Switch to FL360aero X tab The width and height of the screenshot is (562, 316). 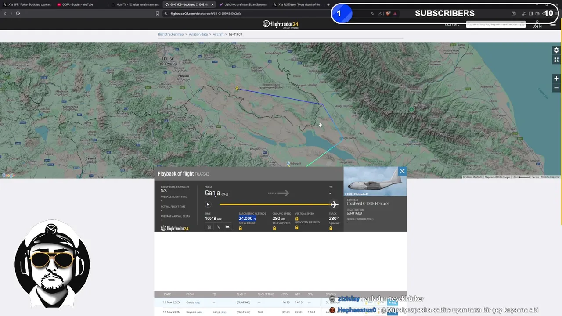[x=297, y=4]
